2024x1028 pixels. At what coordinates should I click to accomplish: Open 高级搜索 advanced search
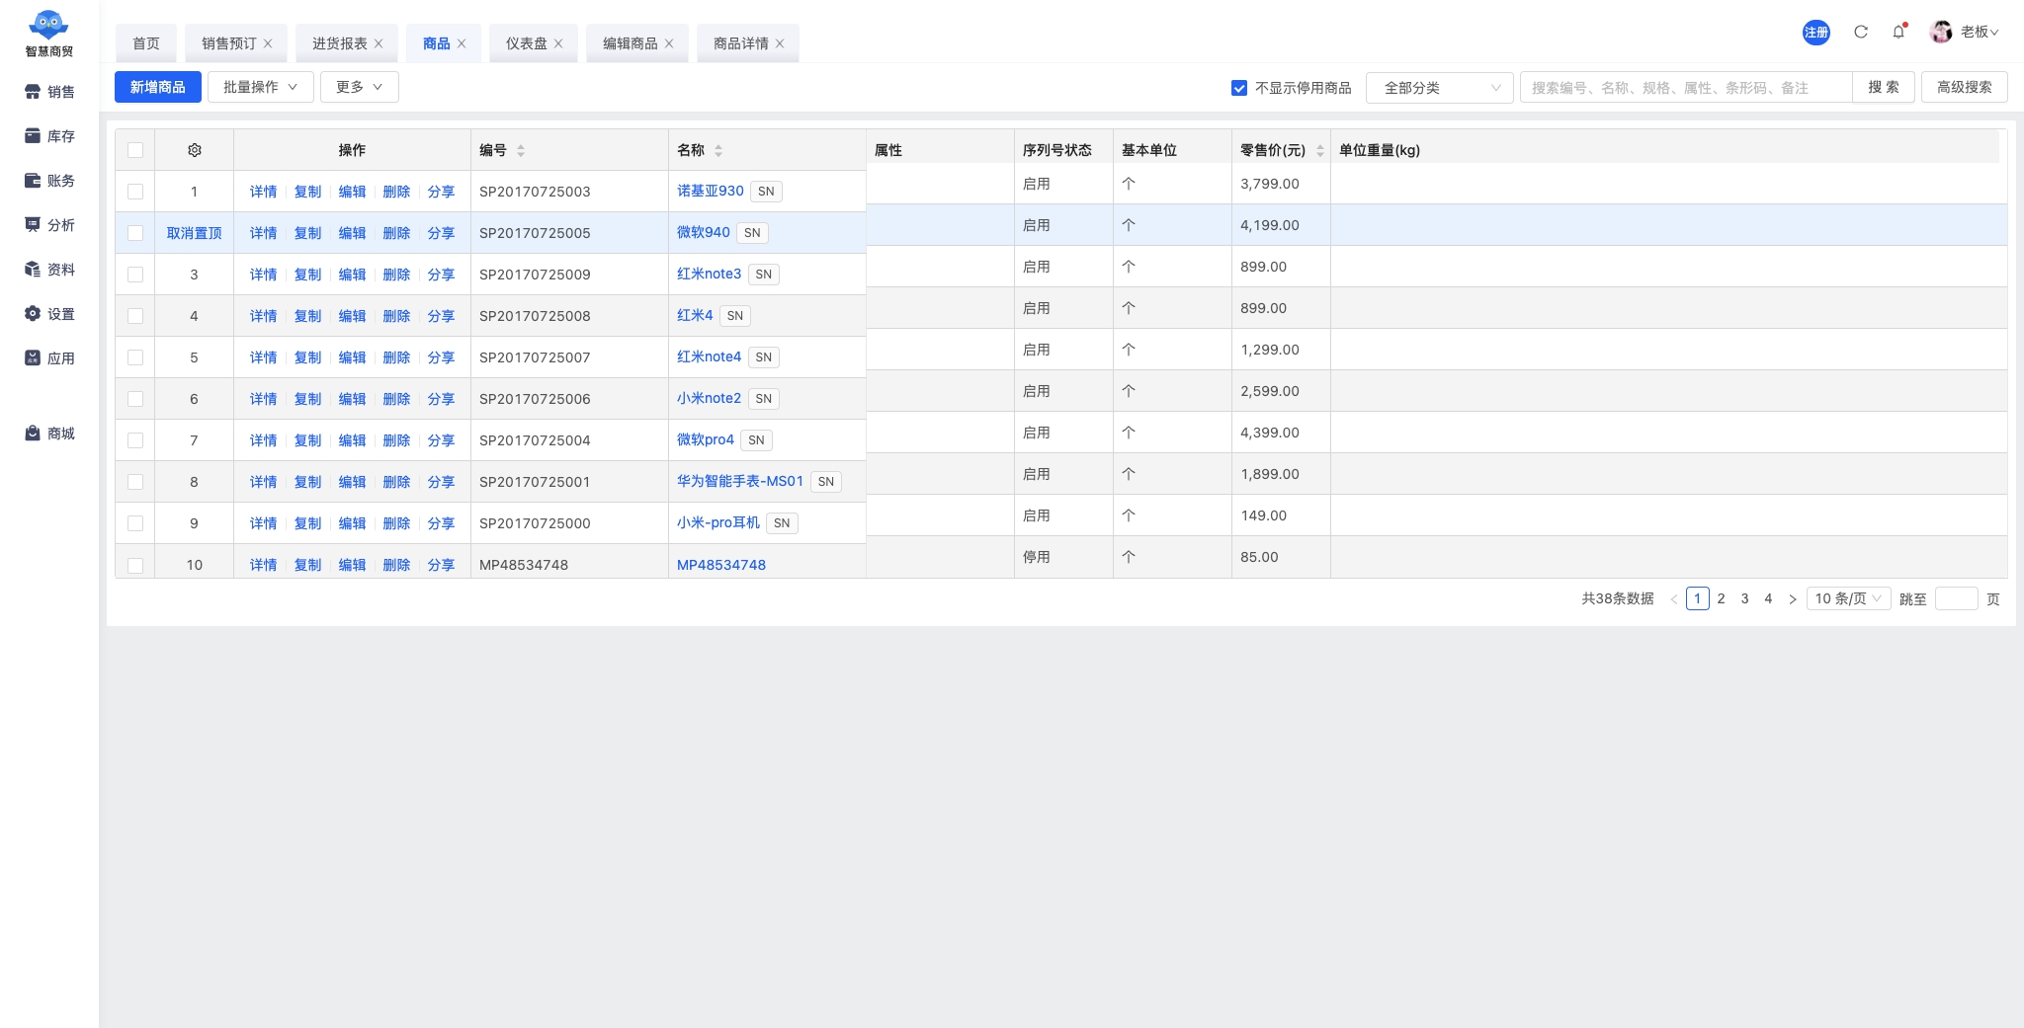(x=1965, y=87)
